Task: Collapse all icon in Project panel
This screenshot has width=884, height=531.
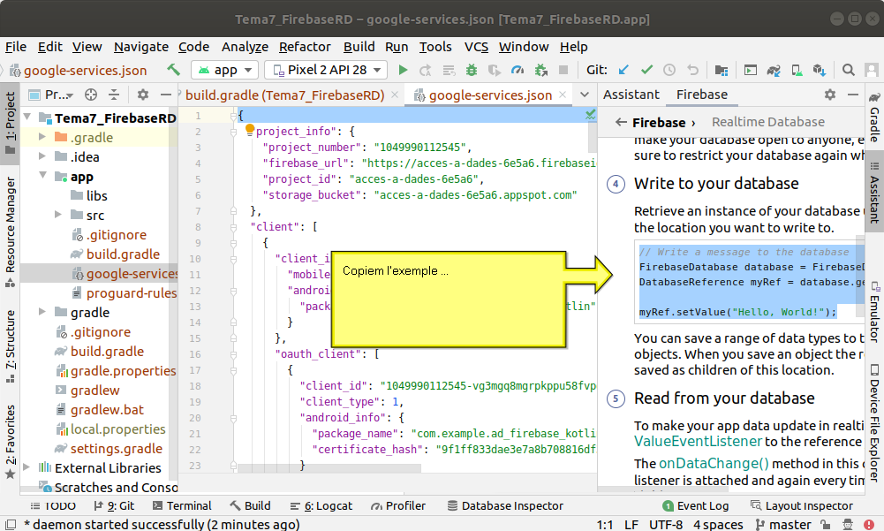Action: click(114, 95)
